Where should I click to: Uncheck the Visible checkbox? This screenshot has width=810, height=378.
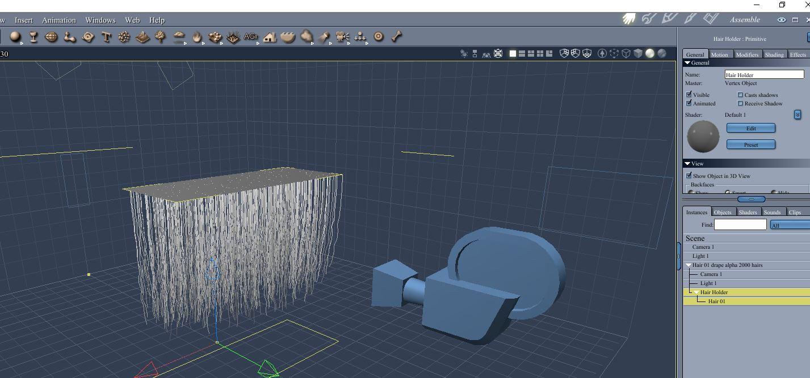pyautogui.click(x=689, y=95)
